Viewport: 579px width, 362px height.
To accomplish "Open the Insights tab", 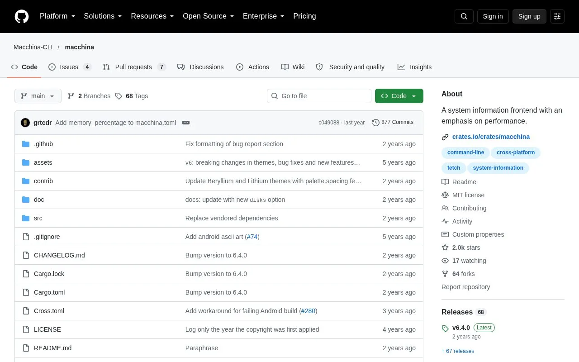I will (x=414, y=67).
